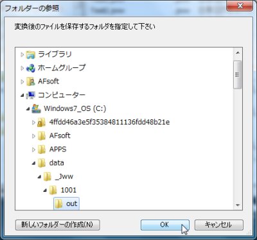Collapse the _Jww folder node
The image size is (257, 240).
tap(39, 177)
